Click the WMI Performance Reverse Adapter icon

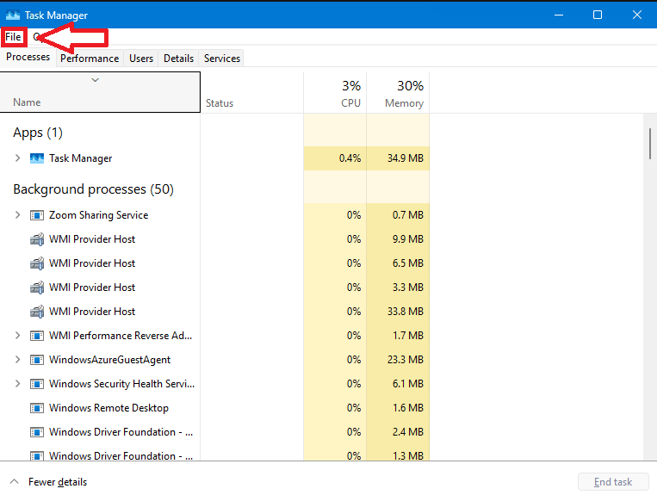[37, 336]
